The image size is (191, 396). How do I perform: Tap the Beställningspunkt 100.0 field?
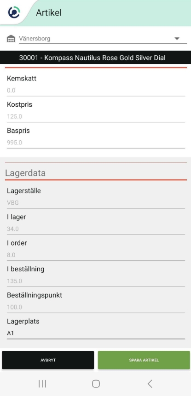pyautogui.click(x=96, y=307)
